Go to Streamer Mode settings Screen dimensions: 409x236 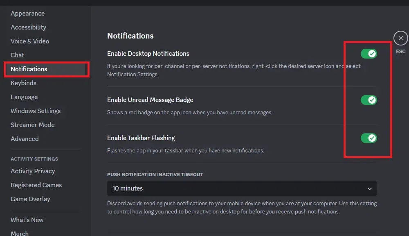click(x=32, y=125)
